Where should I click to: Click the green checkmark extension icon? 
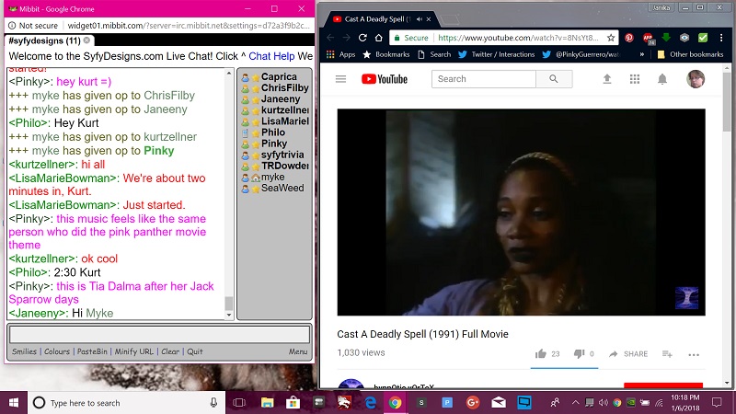703,38
